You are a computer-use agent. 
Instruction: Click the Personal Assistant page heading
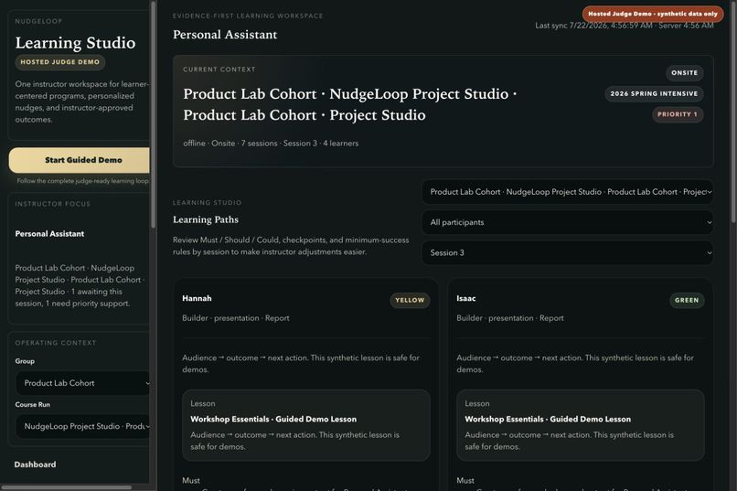(225, 35)
